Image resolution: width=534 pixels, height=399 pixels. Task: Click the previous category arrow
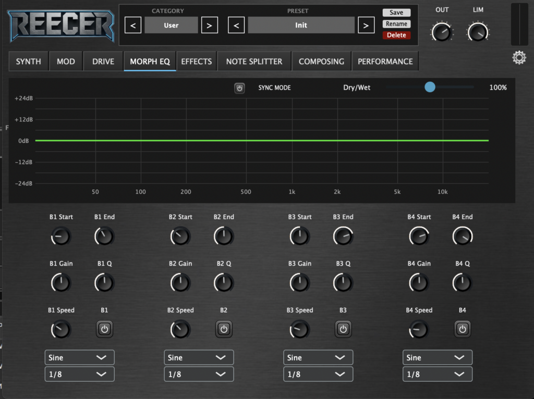coord(133,25)
